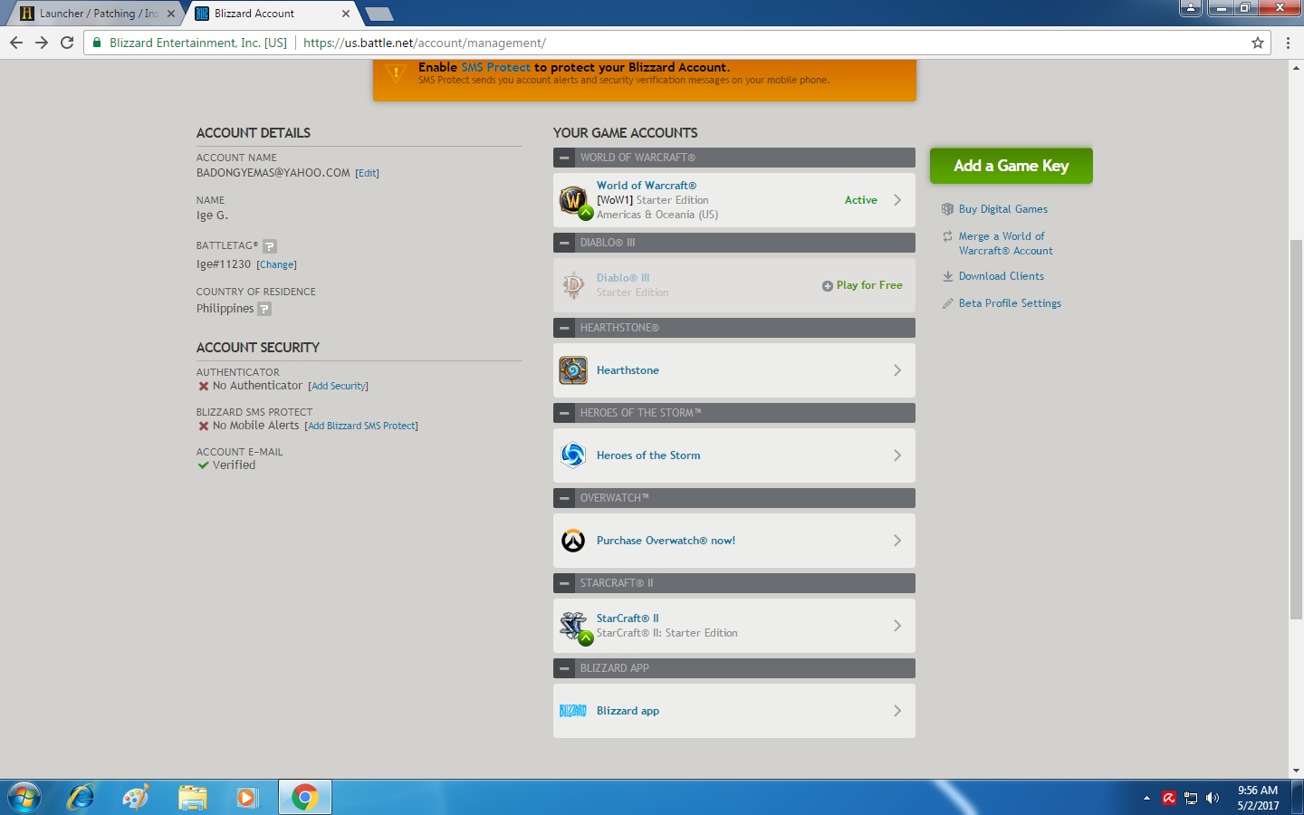Click the Beta Profile Settings pencil icon

point(947,303)
